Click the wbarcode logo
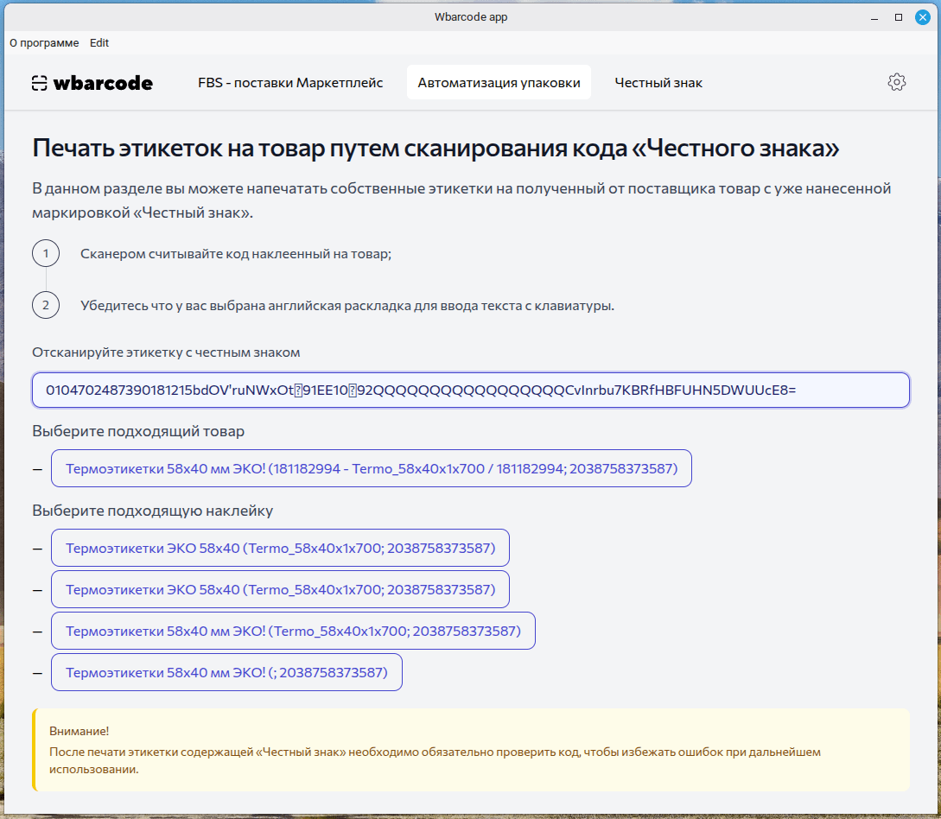The width and height of the screenshot is (941, 819). pos(92,82)
